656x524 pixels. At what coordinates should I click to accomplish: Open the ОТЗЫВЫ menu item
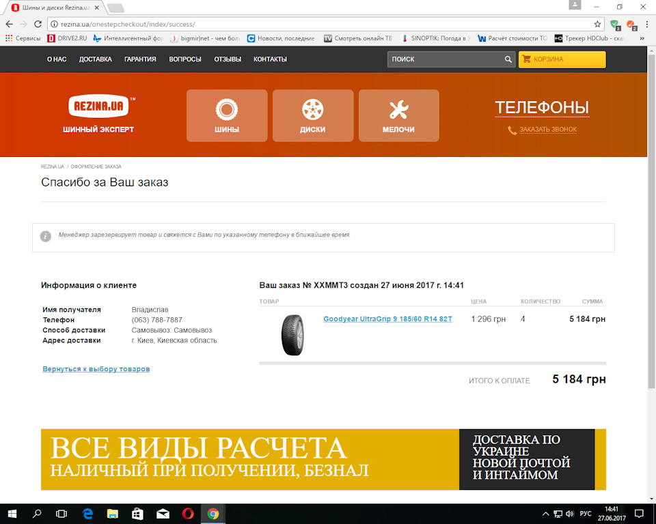click(x=228, y=59)
